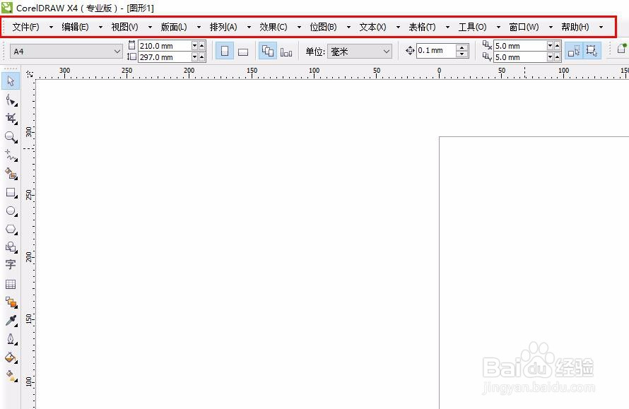The height and width of the screenshot is (409, 629).
Task: Select the Outline pen tool
Action: tap(11, 339)
